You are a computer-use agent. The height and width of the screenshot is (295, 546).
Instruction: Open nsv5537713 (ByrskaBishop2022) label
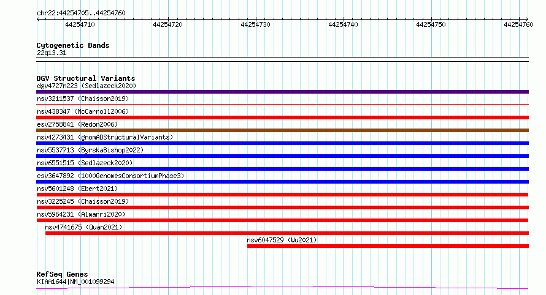[90, 150]
